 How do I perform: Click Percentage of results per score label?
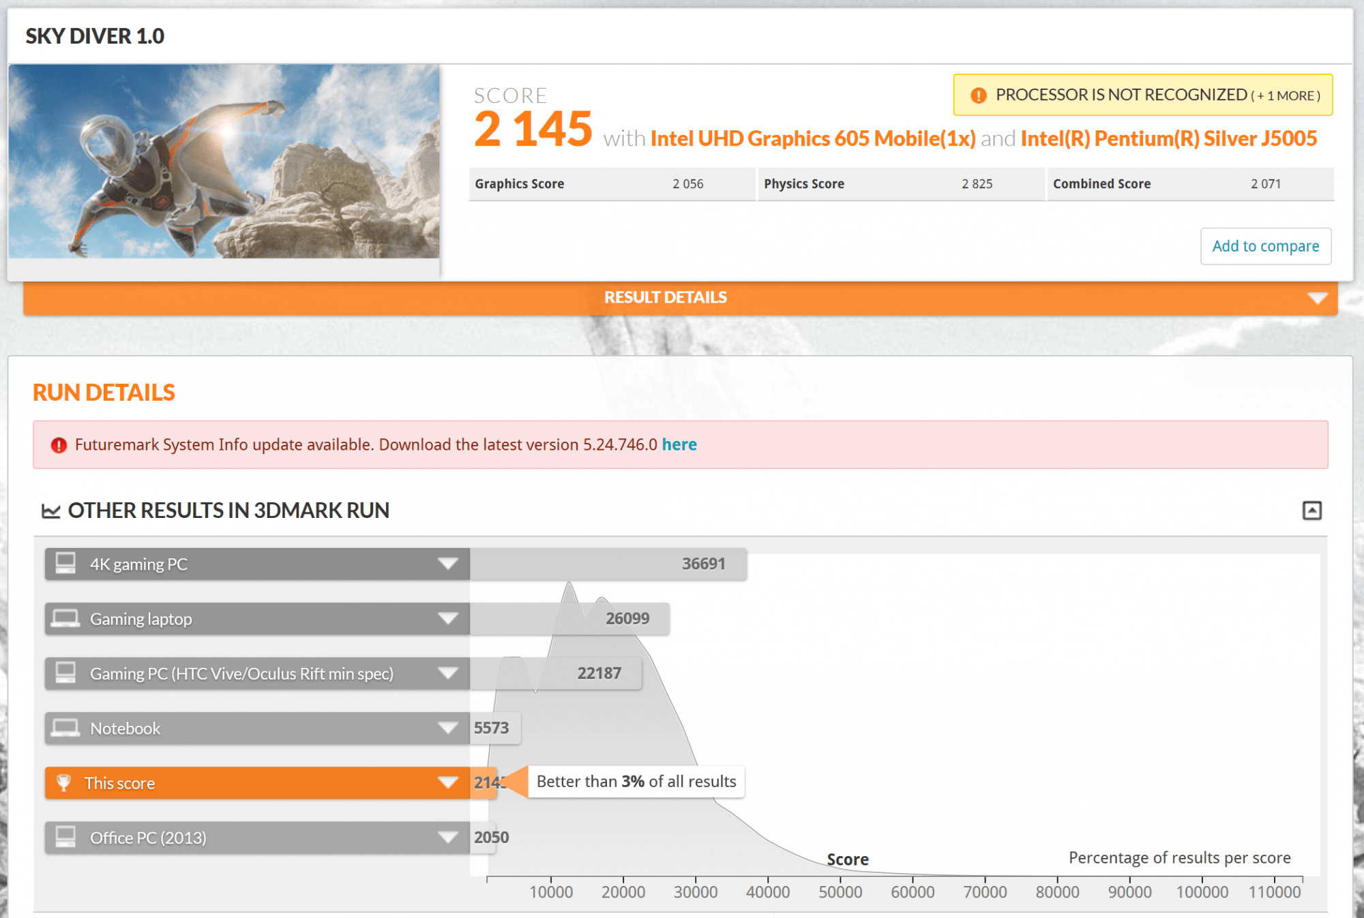(x=1179, y=857)
